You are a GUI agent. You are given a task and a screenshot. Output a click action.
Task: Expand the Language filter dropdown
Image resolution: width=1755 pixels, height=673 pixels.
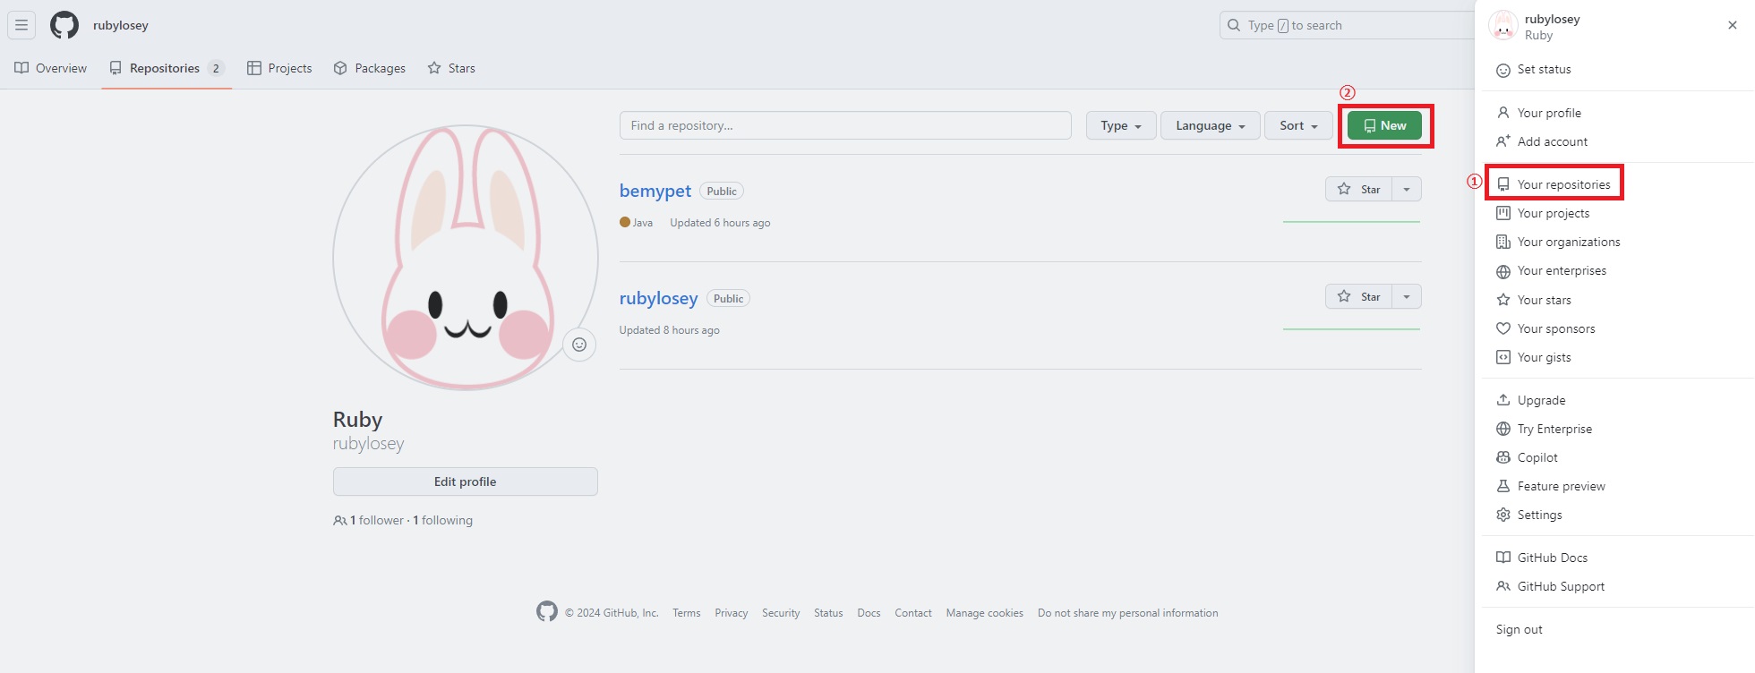click(1211, 125)
